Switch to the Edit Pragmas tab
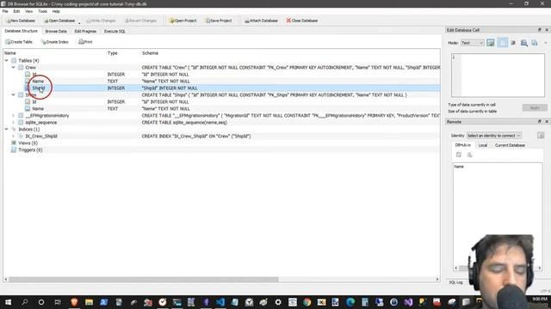The image size is (551, 309). coord(85,31)
